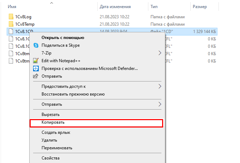Click the share arrow icon beside Отправить
The width and height of the screenshot is (240, 163).
[x=36, y=76]
